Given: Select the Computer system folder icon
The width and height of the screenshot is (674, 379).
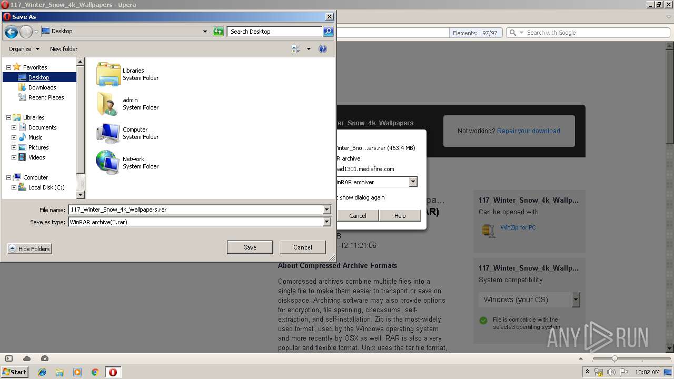Looking at the screenshot, I should [108, 133].
